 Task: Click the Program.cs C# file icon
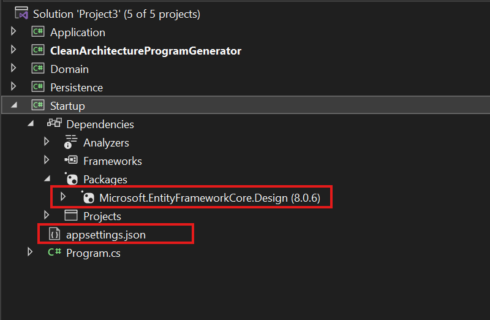tap(55, 252)
